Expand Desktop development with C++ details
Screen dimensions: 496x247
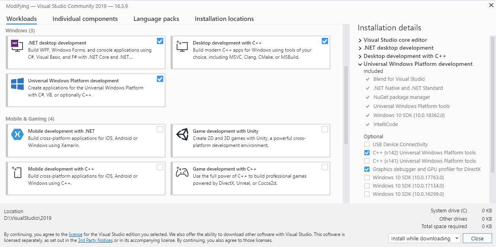click(360, 56)
